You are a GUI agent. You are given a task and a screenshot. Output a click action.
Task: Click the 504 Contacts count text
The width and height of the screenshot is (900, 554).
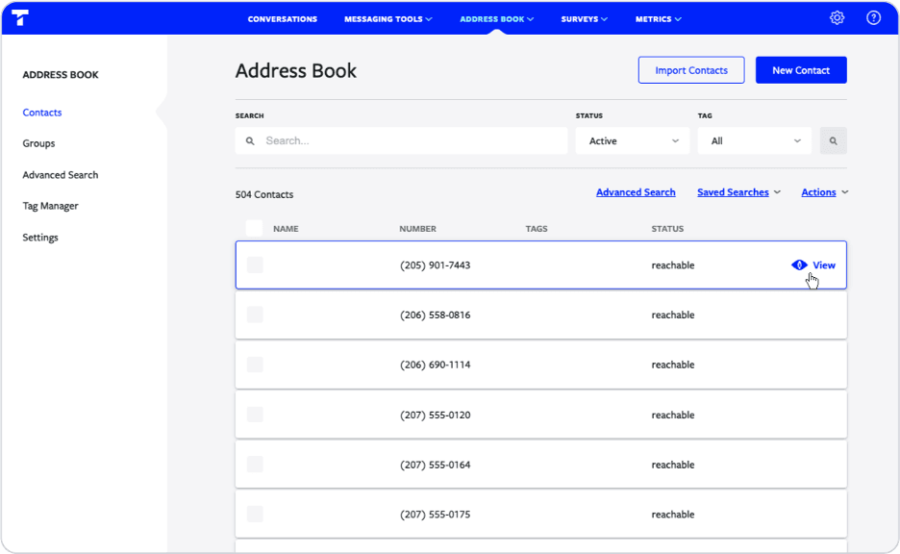click(x=264, y=194)
